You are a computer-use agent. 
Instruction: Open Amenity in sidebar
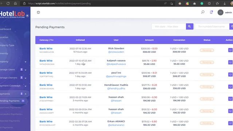click(4, 53)
